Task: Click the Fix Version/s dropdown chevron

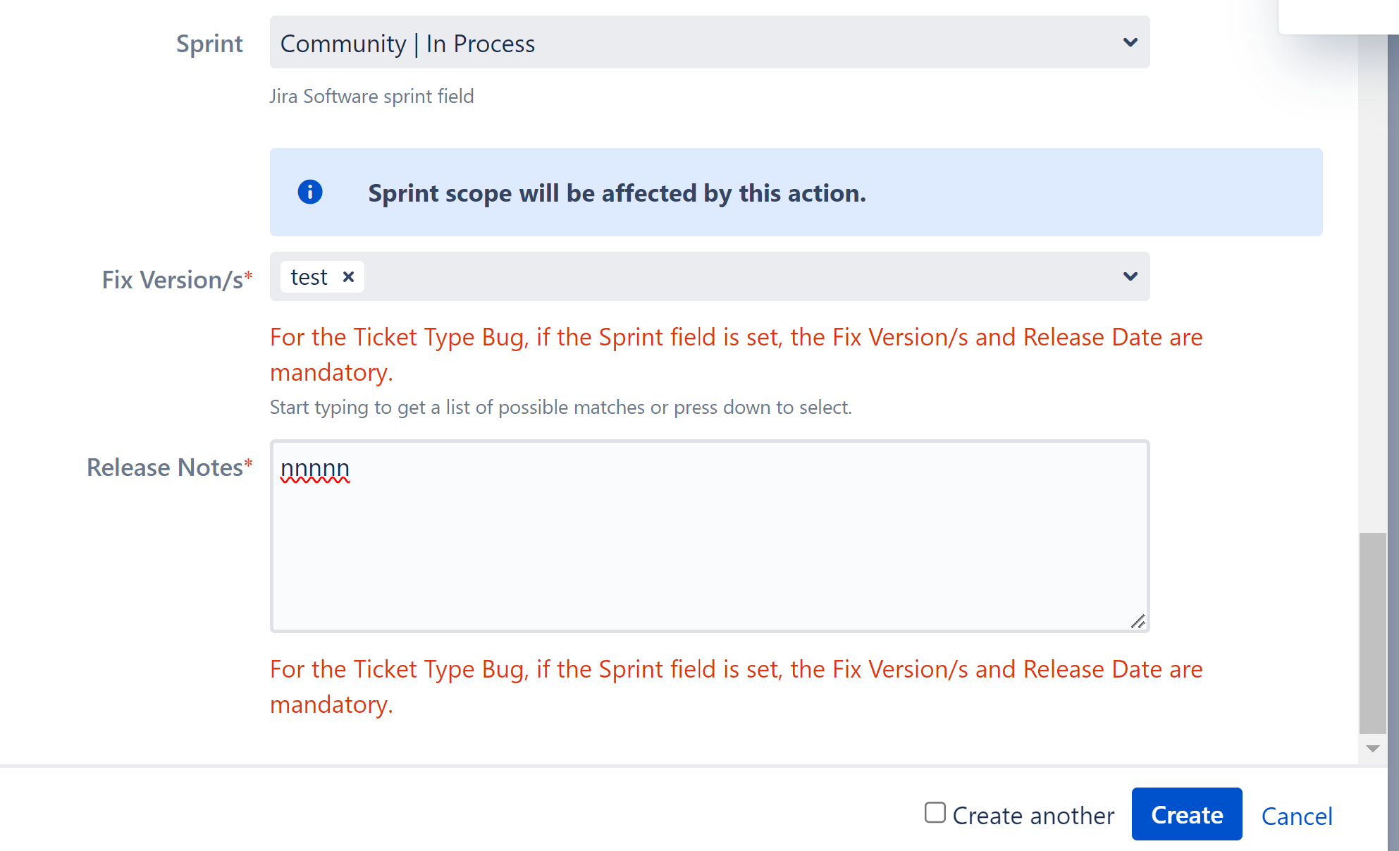Action: [1130, 276]
